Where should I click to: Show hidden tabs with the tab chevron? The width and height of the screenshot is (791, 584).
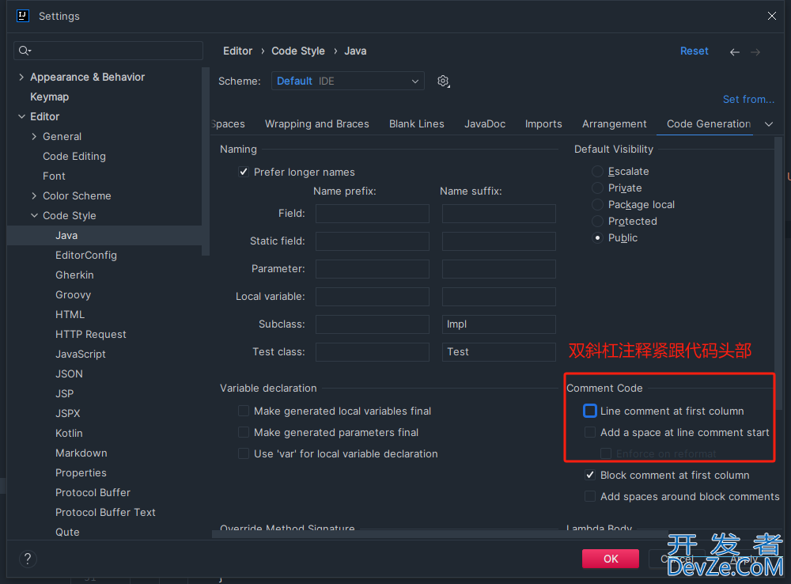[769, 124]
